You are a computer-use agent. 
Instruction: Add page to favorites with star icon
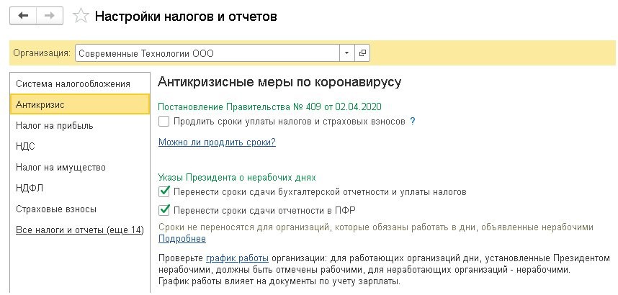click(82, 15)
